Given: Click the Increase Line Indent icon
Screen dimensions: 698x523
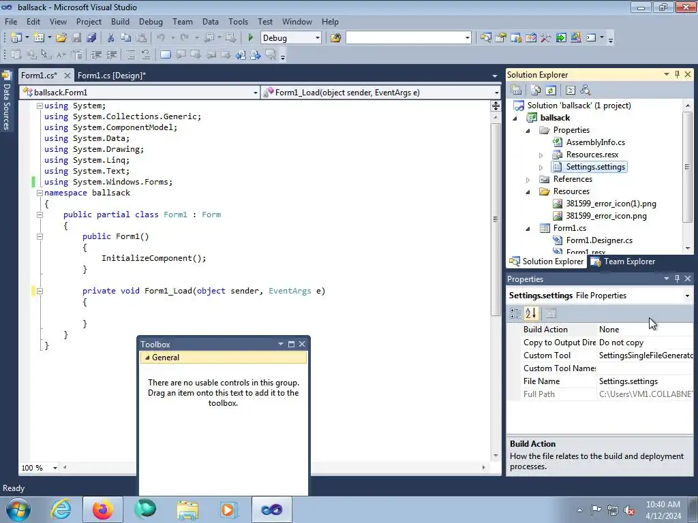Looking at the screenshot, I should tap(111, 54).
